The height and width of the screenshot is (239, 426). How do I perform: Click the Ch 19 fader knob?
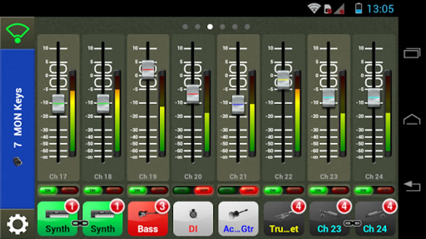[148, 70]
